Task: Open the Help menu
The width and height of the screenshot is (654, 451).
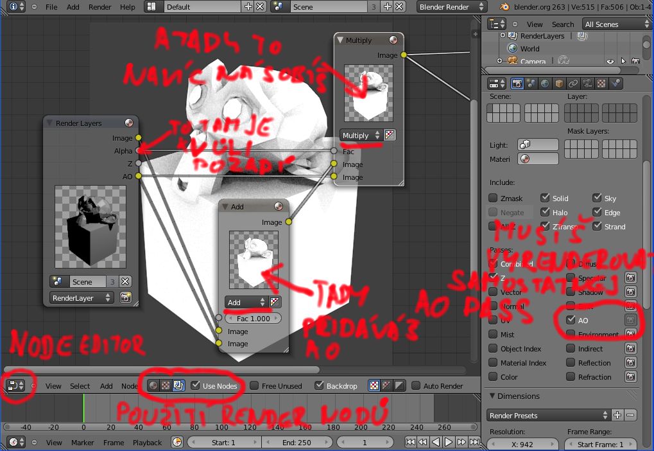Action: [x=127, y=6]
